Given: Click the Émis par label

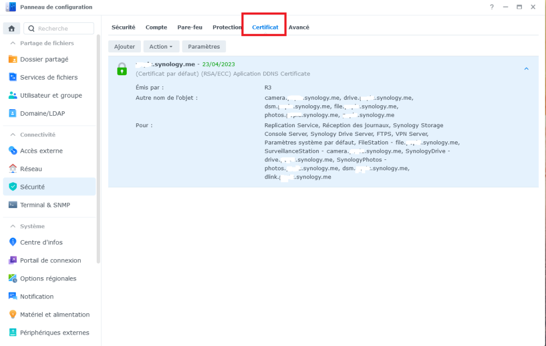Looking at the screenshot, I should click(x=150, y=87).
